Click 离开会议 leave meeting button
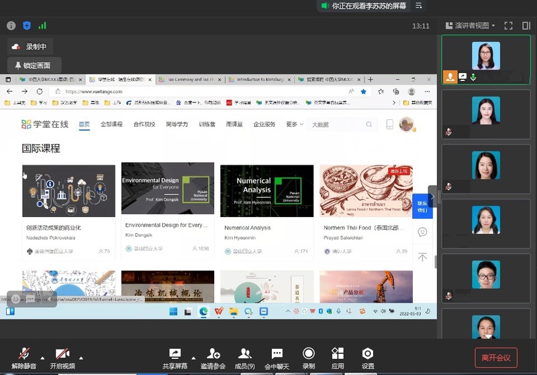This screenshot has height=375, width=537. pos(496,358)
